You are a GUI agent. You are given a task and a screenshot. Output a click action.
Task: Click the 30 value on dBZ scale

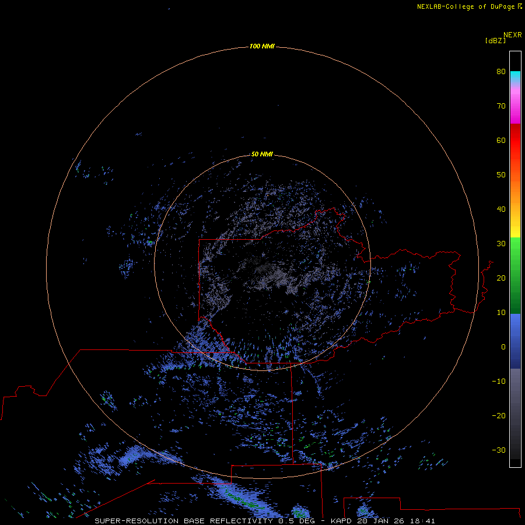[x=501, y=244]
